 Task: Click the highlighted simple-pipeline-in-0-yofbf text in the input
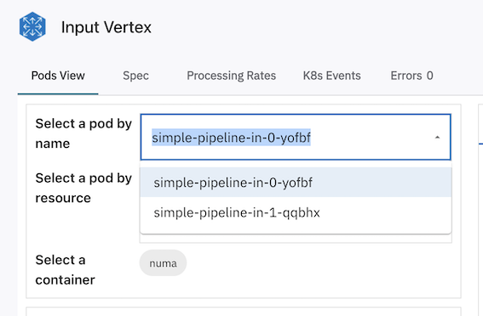pyautogui.click(x=231, y=138)
